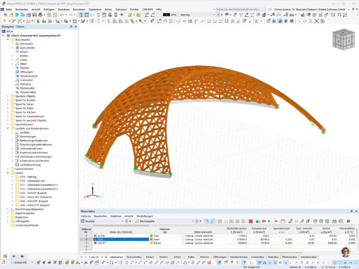Click the Print icon in toolbar
Screen dimensions: 359x269
click(x=40, y=15)
